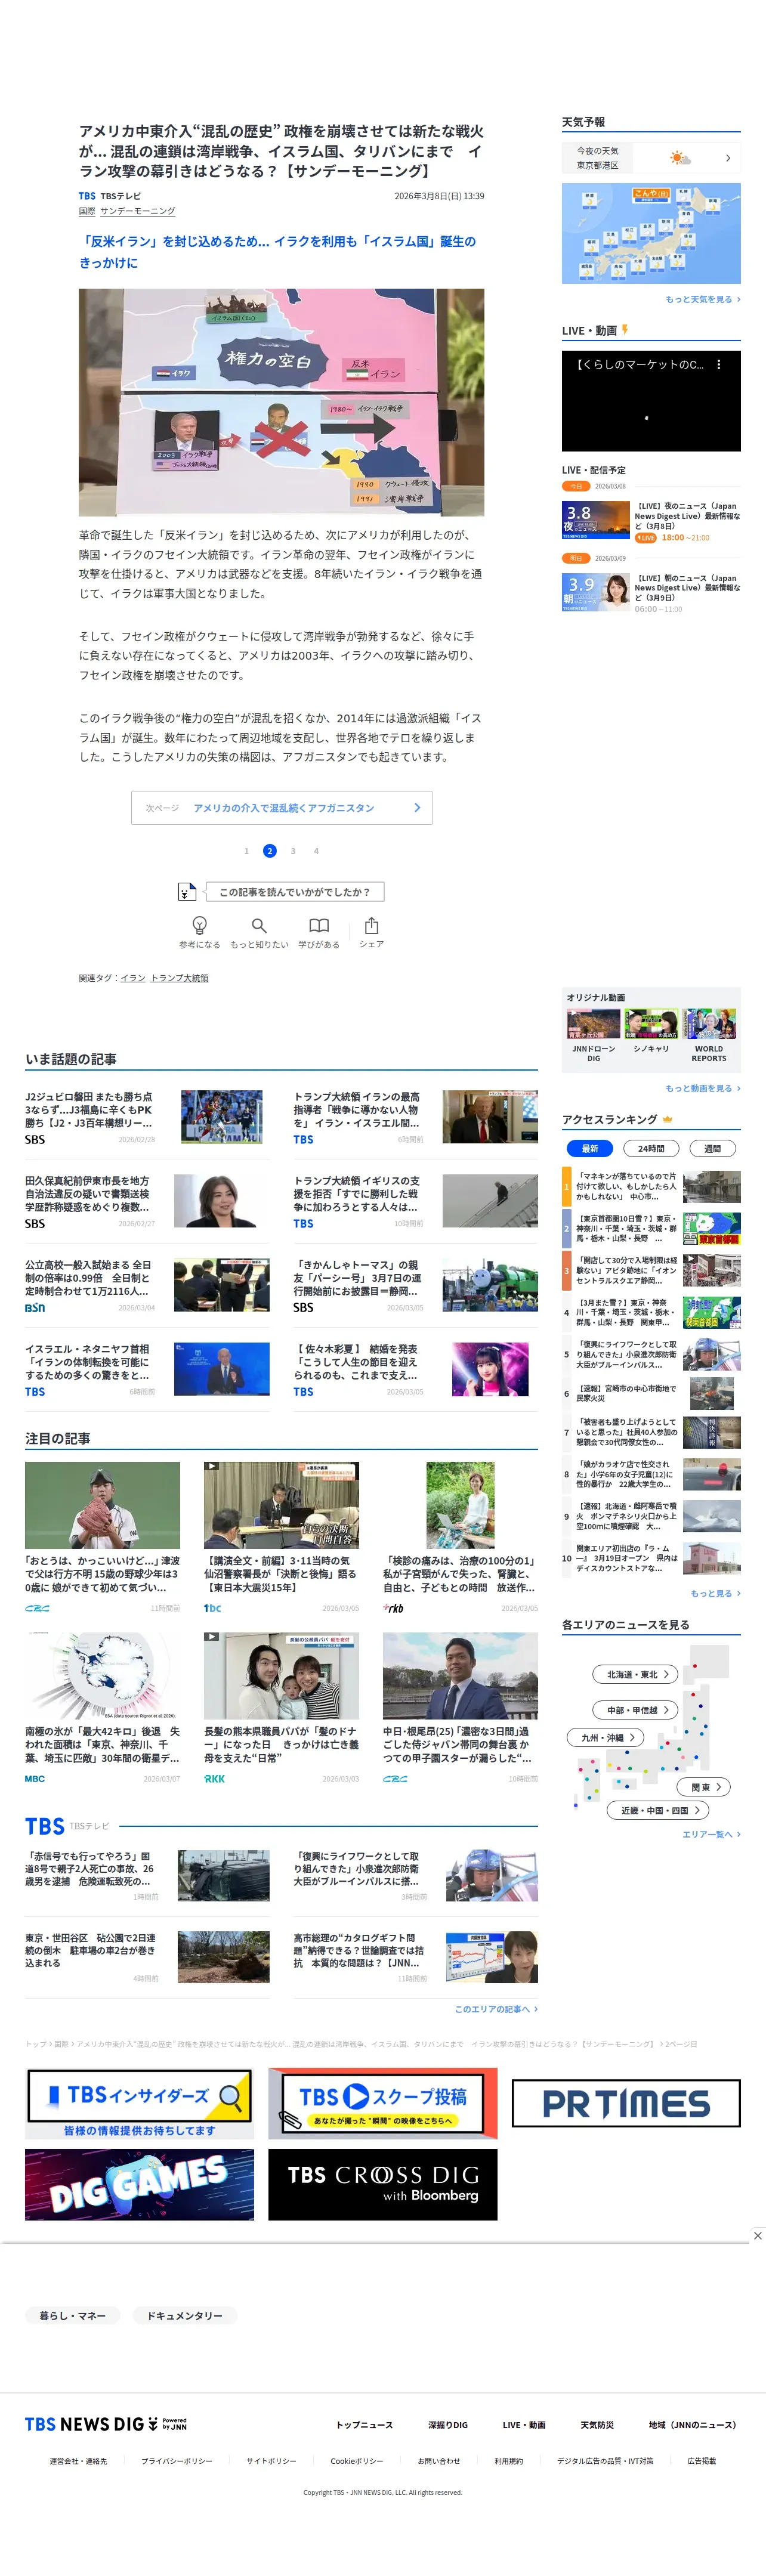Click the crown icon beside アクセスランキング
The image size is (766, 2576).
point(667,1120)
